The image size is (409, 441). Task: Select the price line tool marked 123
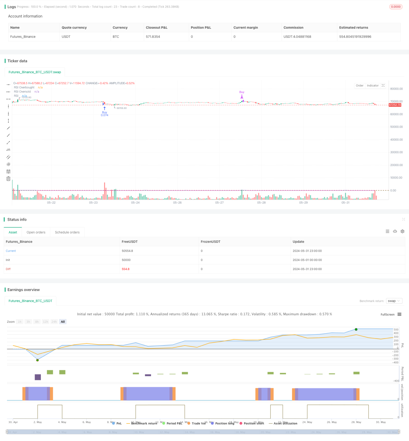pos(8,150)
